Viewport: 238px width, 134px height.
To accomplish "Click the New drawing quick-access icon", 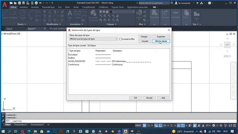I will point(11,3).
